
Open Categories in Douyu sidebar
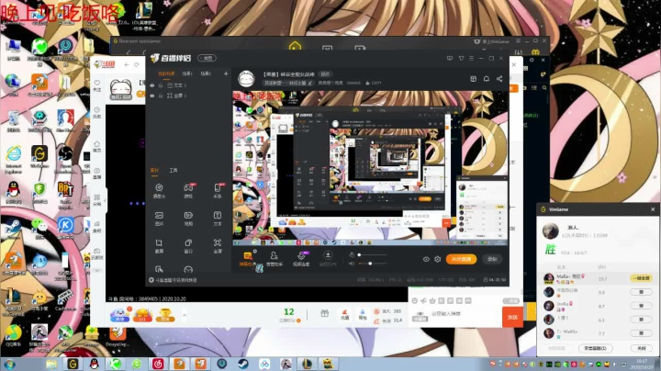[97, 200]
